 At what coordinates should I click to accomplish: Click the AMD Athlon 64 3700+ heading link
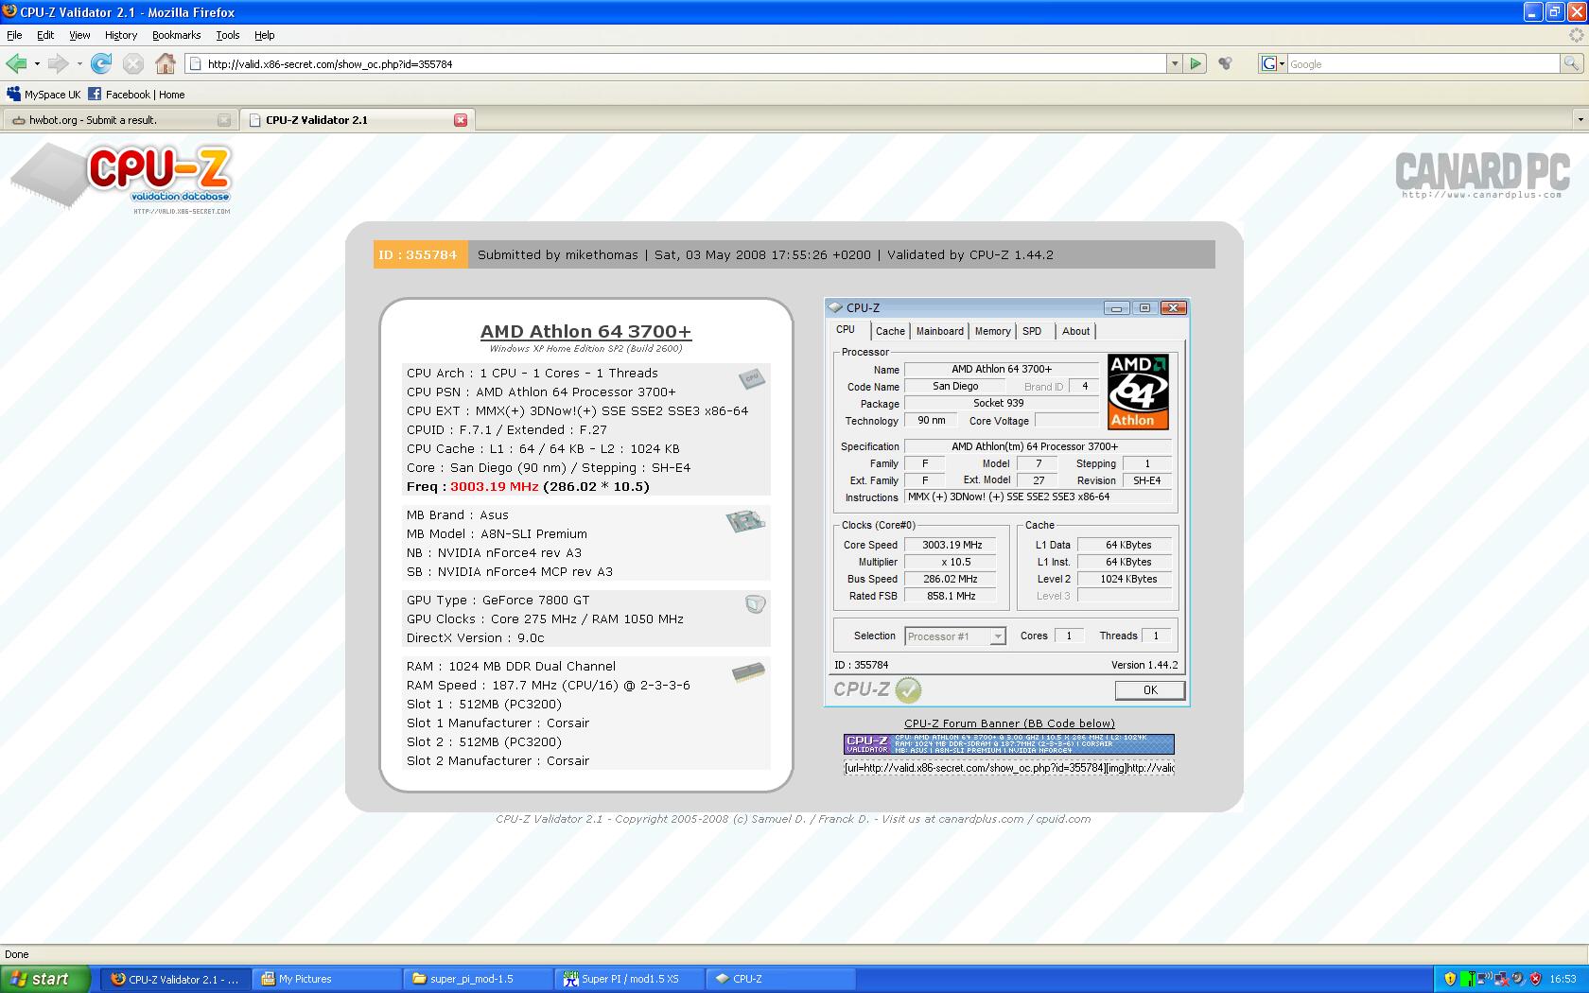pyautogui.click(x=585, y=332)
